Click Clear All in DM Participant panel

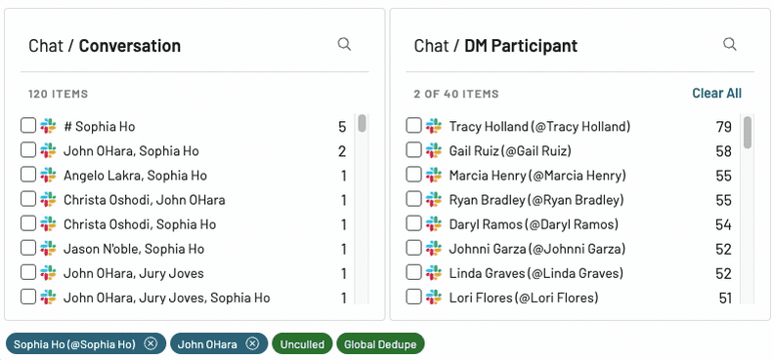[x=716, y=93]
